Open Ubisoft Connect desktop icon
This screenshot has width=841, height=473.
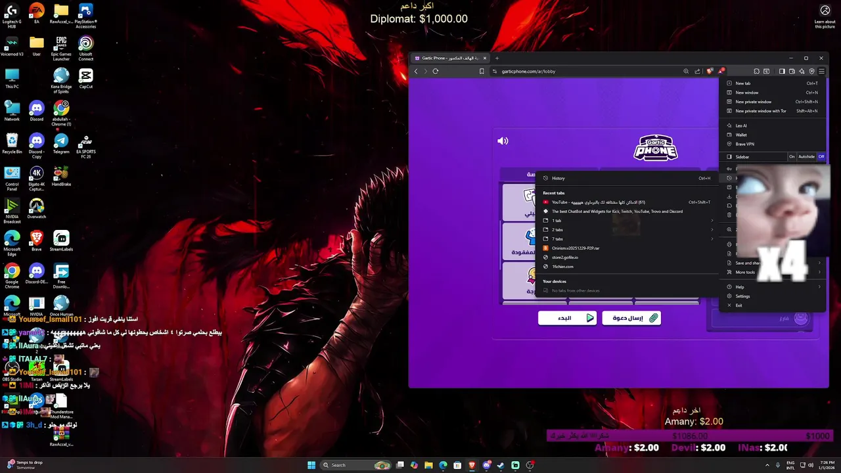86,48
